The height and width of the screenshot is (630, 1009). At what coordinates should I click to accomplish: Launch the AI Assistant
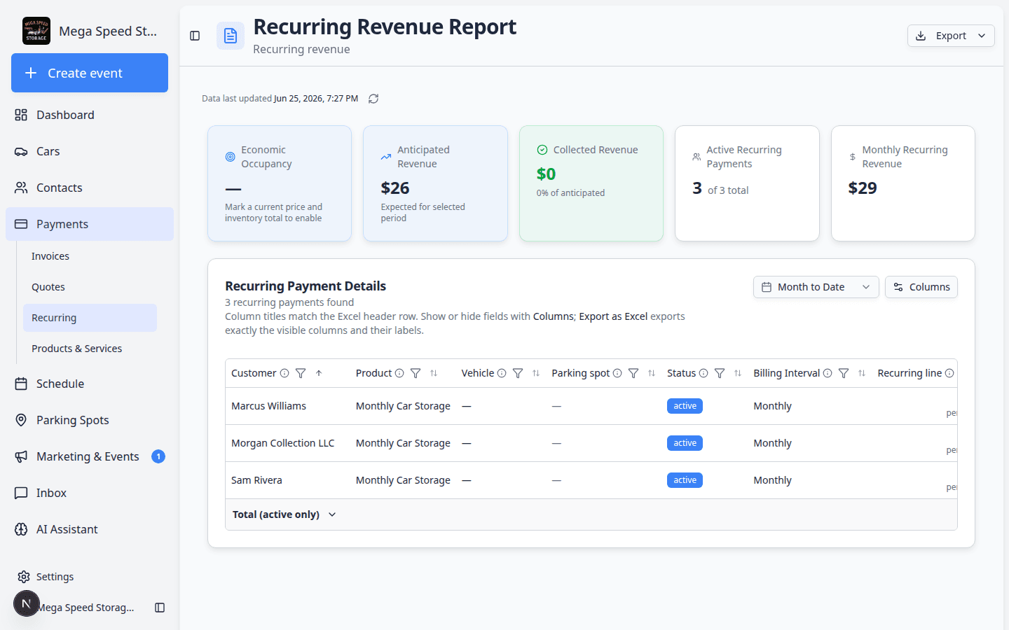[x=90, y=529]
